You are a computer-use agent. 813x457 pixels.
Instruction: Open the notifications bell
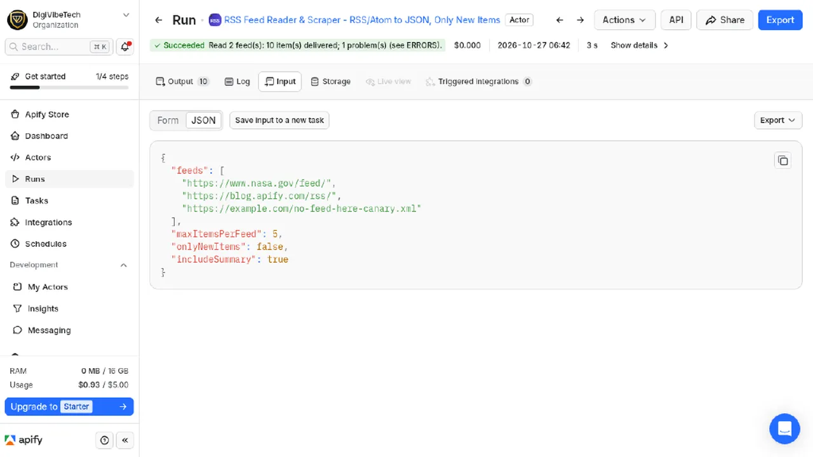tap(125, 46)
